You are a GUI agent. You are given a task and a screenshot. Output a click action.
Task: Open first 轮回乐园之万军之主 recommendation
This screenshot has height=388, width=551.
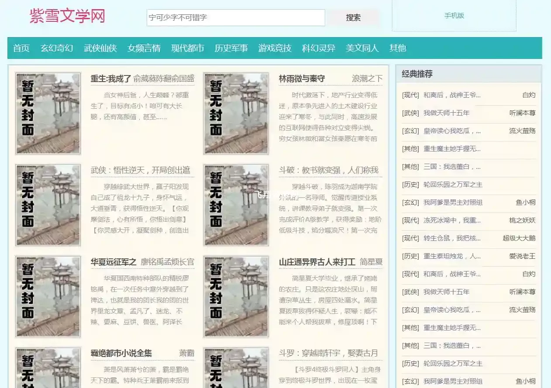coord(453,185)
